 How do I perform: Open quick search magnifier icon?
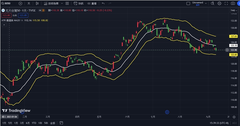click(x=213, y=3)
